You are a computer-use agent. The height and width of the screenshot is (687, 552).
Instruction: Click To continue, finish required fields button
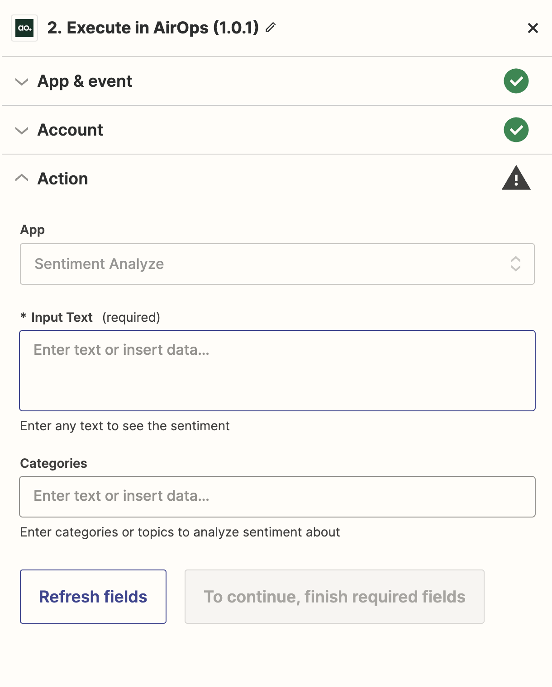tap(334, 597)
